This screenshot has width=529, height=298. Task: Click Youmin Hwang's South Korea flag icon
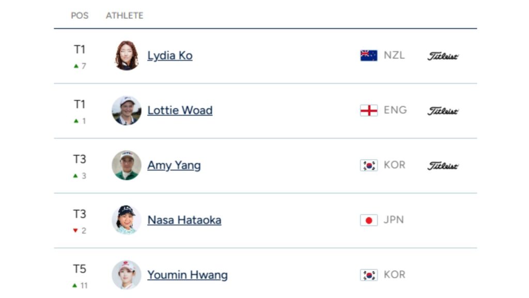(369, 275)
